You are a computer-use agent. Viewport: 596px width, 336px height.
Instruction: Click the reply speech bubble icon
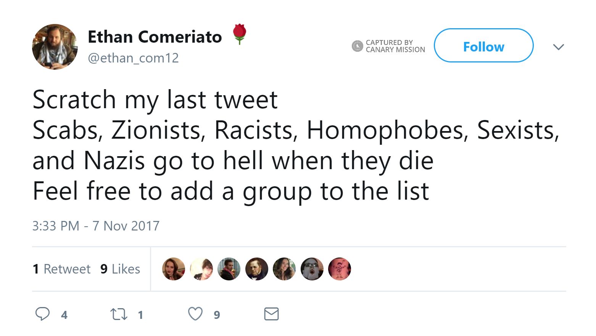coord(42,314)
